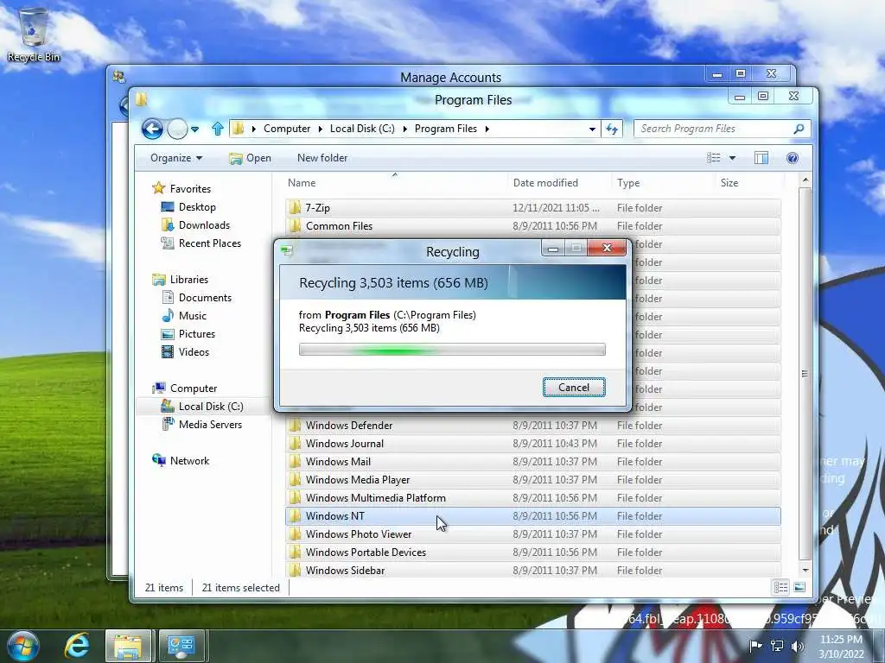Change view using the view icon
This screenshot has height=663, width=885.
(x=713, y=158)
